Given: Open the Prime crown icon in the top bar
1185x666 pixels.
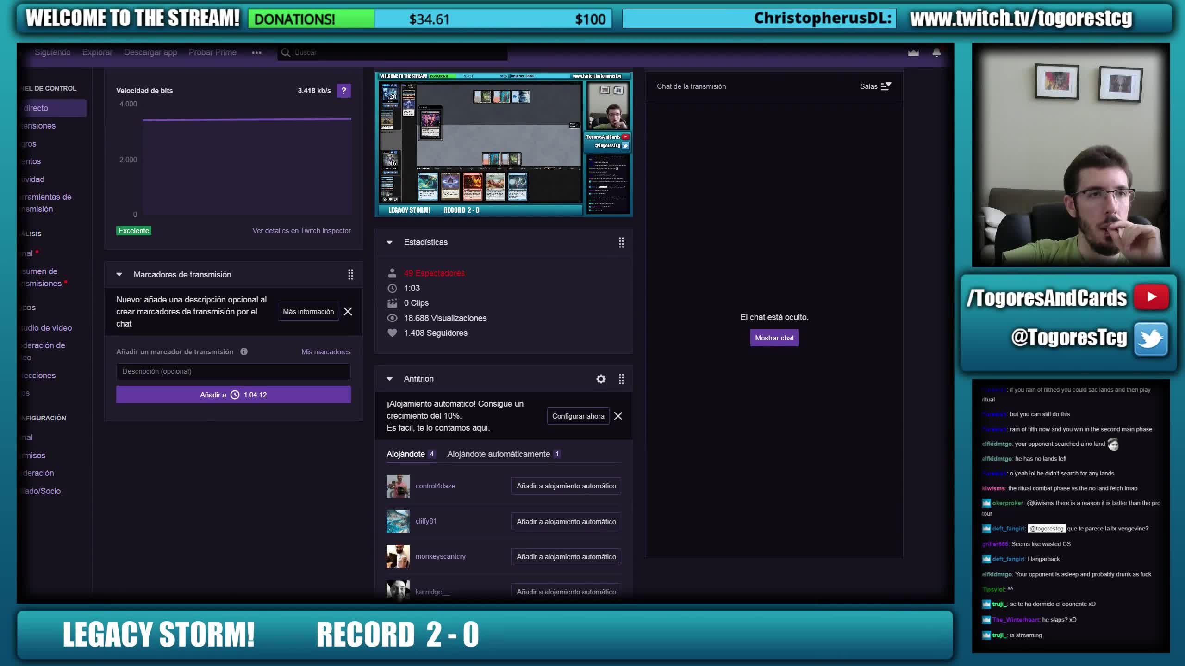Looking at the screenshot, I should click(x=913, y=52).
